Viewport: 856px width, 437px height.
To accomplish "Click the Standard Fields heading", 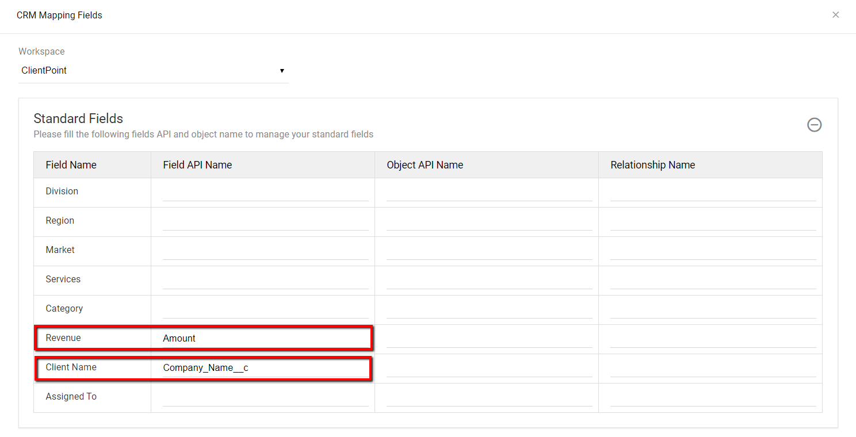I will 78,118.
